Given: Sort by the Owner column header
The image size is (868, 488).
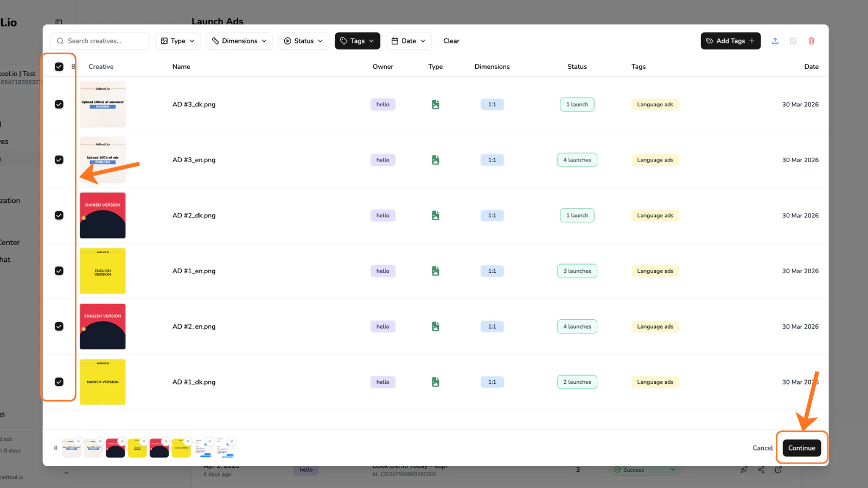Looking at the screenshot, I should click(383, 67).
